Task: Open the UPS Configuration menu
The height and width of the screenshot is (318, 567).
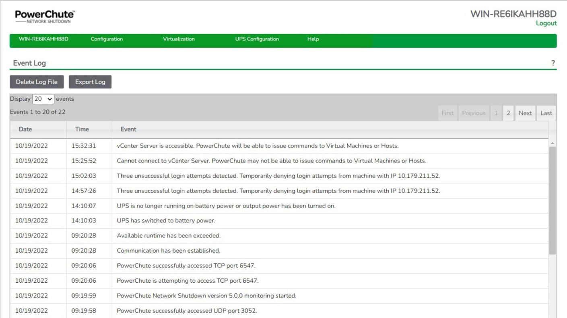Action: (x=257, y=39)
